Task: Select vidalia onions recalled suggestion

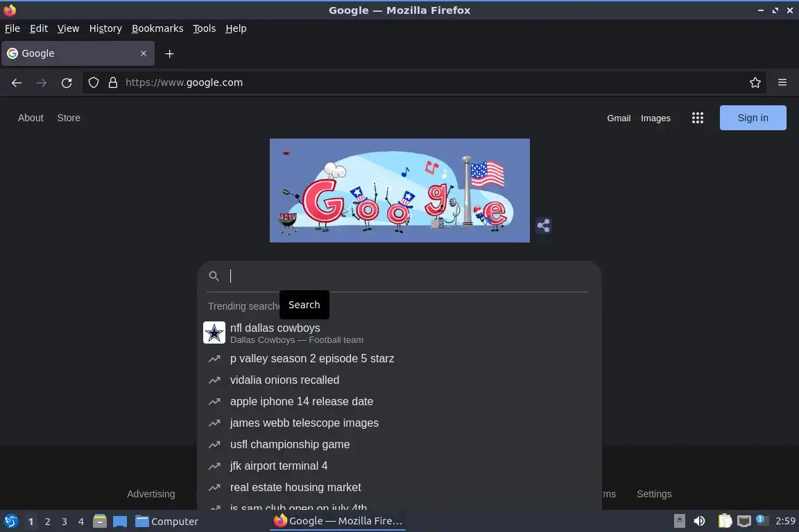Action: [399, 380]
